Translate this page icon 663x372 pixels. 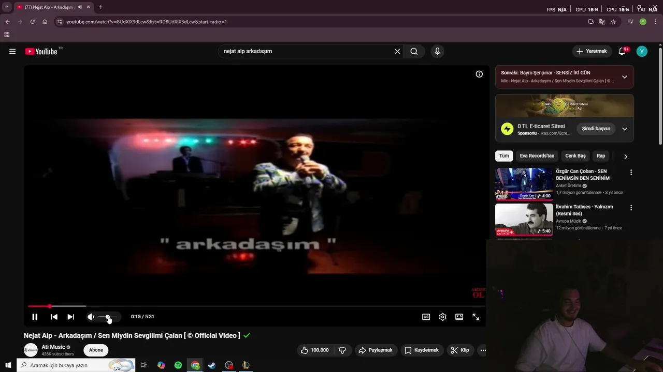coord(602,22)
